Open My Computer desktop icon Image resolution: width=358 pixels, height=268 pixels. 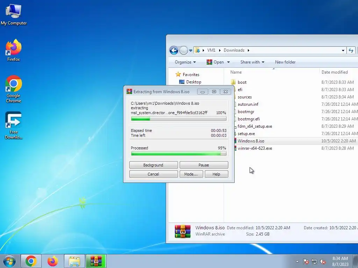[x=14, y=14]
